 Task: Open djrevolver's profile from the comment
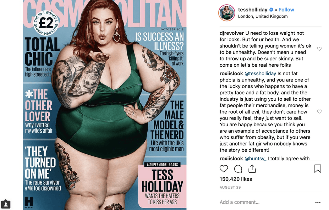[232, 33]
